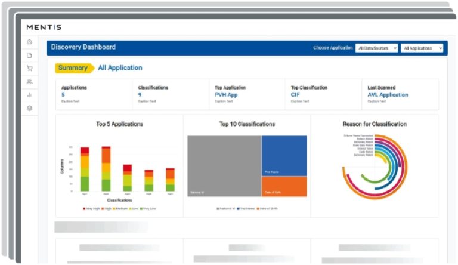
Task: Click the AVL Application last scanned link
Action: coord(388,95)
